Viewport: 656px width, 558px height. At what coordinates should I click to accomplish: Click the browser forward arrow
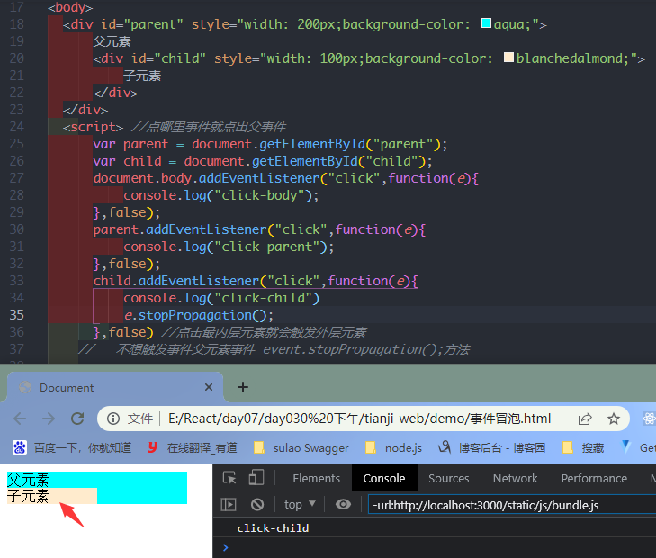(49, 418)
